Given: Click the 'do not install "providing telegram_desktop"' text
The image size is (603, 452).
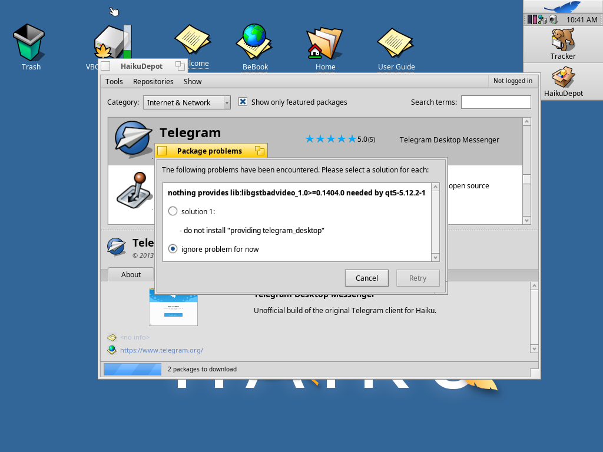Looking at the screenshot, I should pyautogui.click(x=252, y=231).
